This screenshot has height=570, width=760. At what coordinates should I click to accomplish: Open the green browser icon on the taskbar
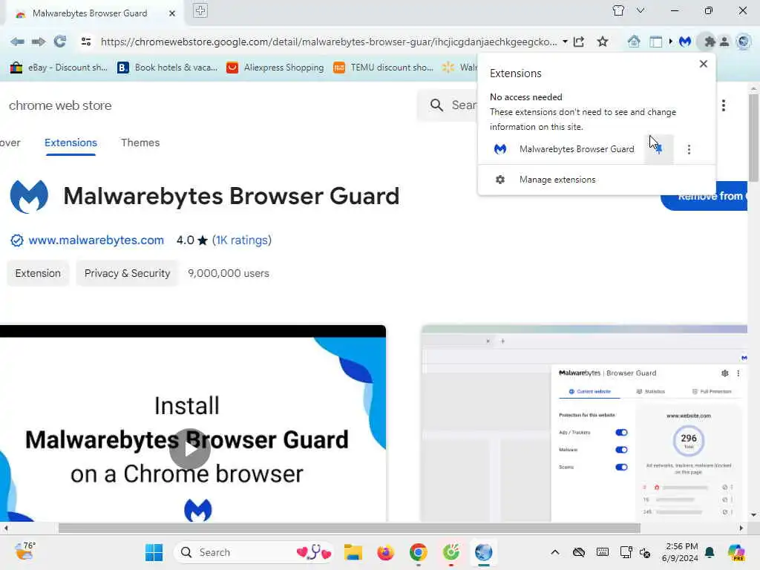(x=451, y=552)
